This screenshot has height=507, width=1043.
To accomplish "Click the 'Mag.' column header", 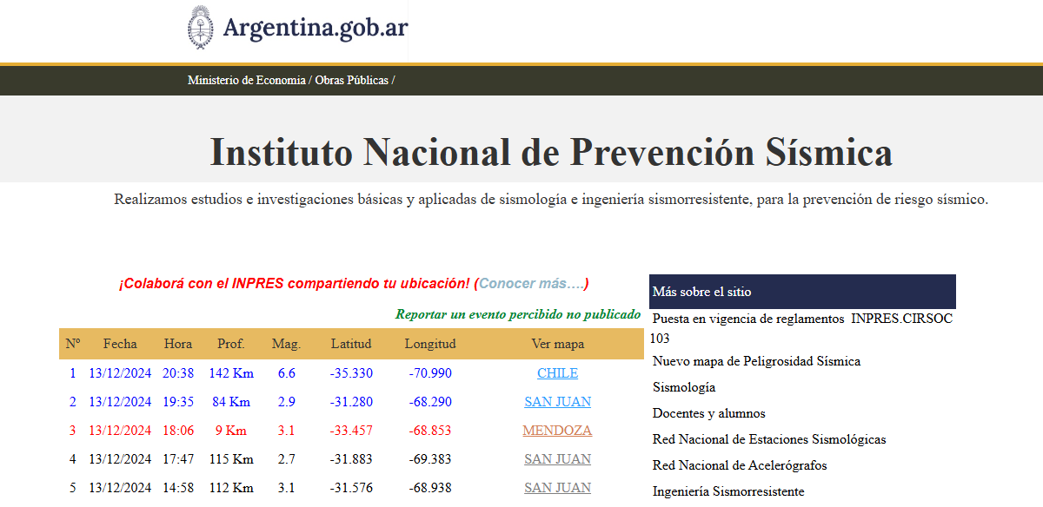I will coord(286,344).
